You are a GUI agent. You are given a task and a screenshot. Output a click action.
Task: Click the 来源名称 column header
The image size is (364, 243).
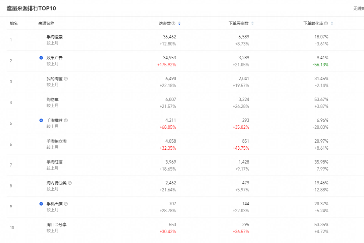point(46,24)
